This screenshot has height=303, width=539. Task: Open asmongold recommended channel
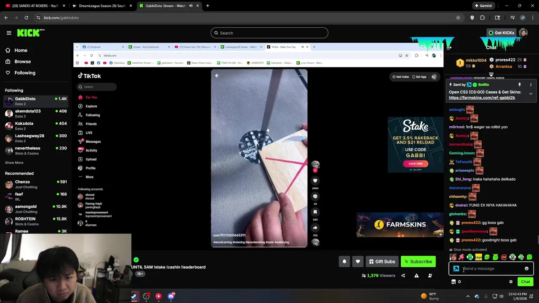[36, 209]
